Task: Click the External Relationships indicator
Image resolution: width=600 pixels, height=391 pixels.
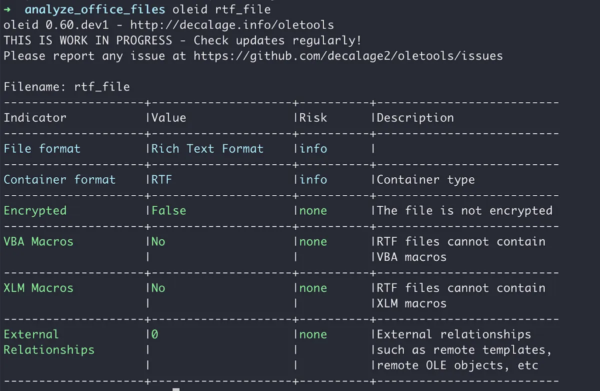Action: click(x=48, y=342)
